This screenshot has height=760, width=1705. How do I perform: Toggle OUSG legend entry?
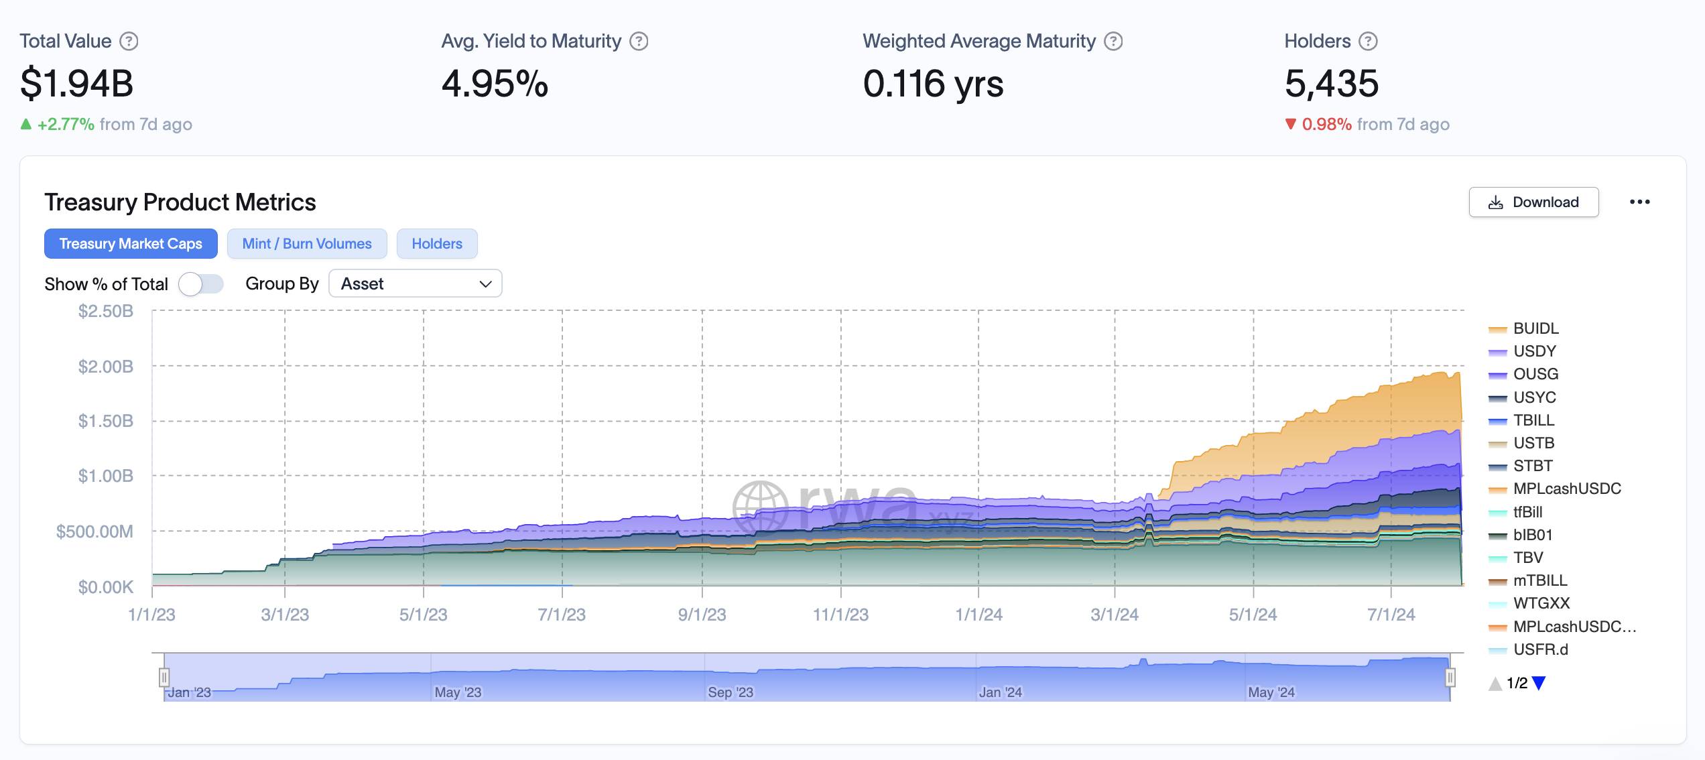(x=1535, y=374)
